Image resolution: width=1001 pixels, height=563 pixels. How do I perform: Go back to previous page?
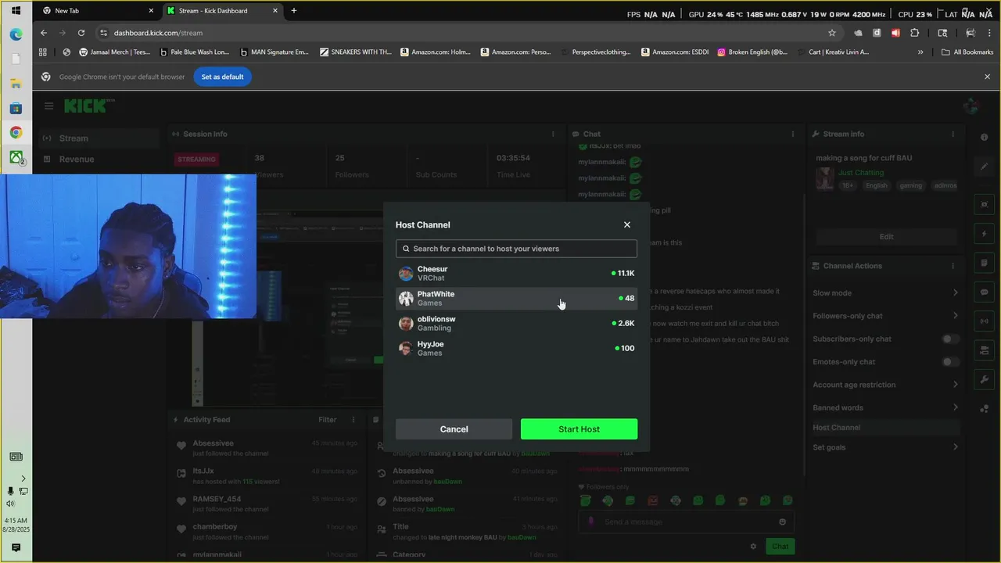click(x=44, y=33)
